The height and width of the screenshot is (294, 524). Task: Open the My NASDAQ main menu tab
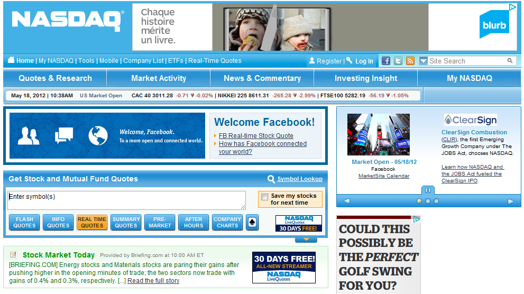coord(469,78)
